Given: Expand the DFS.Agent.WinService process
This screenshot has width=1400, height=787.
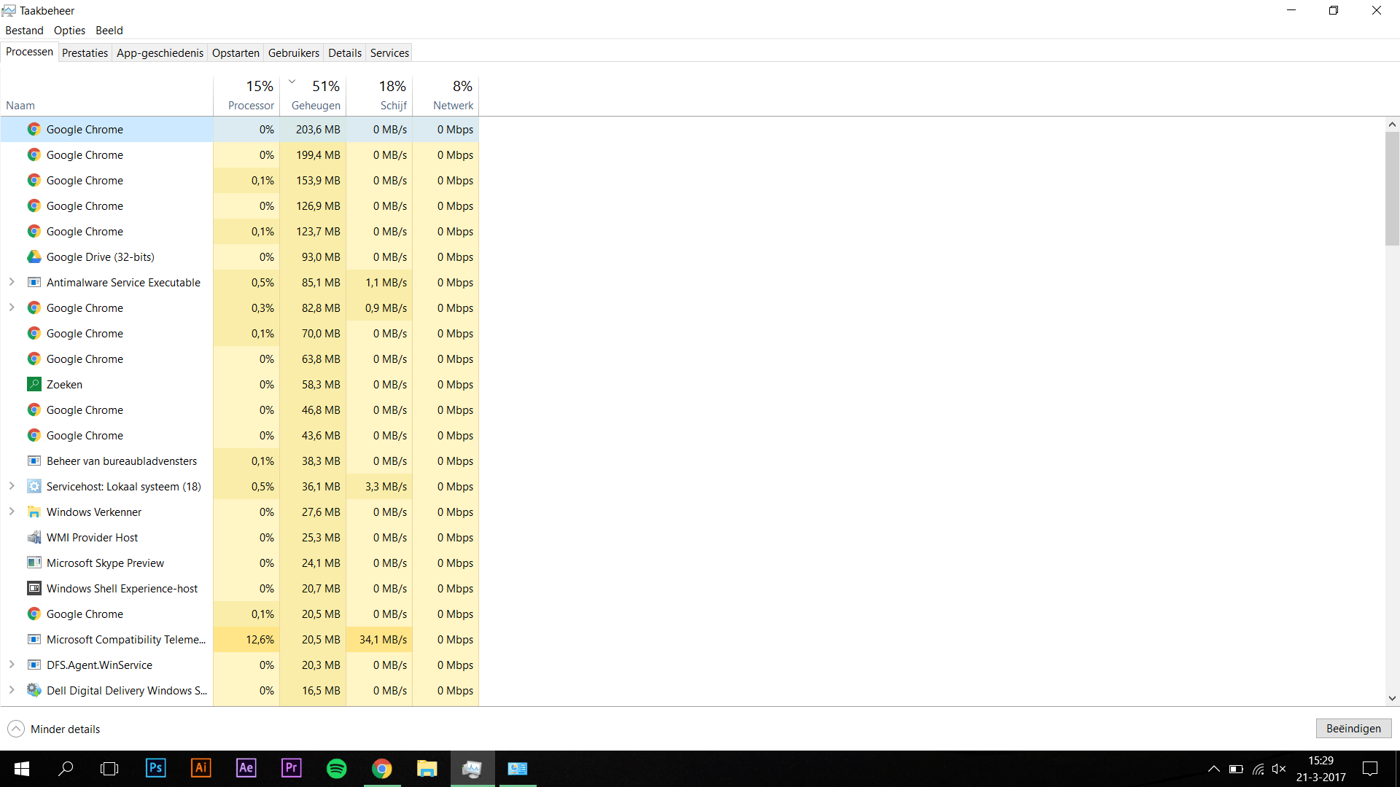Looking at the screenshot, I should tap(12, 665).
